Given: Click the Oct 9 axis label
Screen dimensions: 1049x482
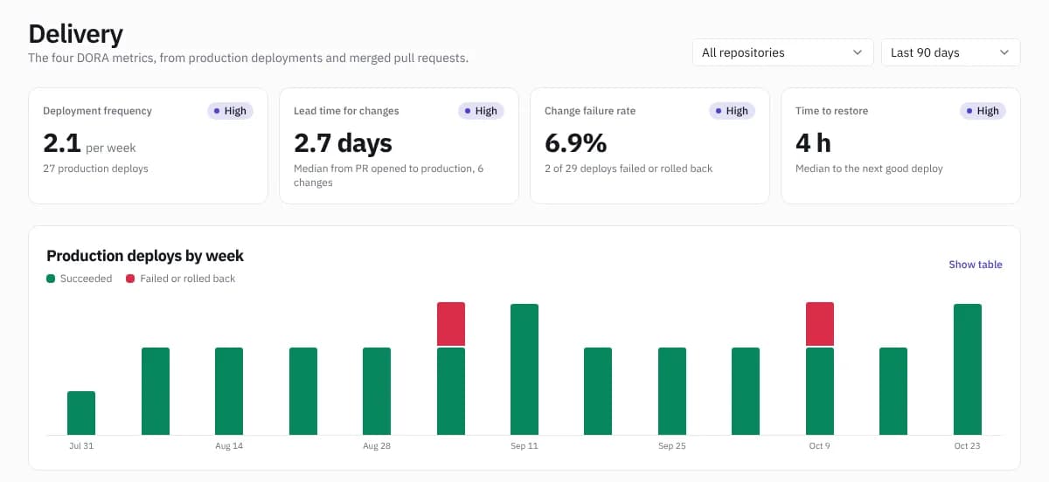Looking at the screenshot, I should tap(820, 446).
